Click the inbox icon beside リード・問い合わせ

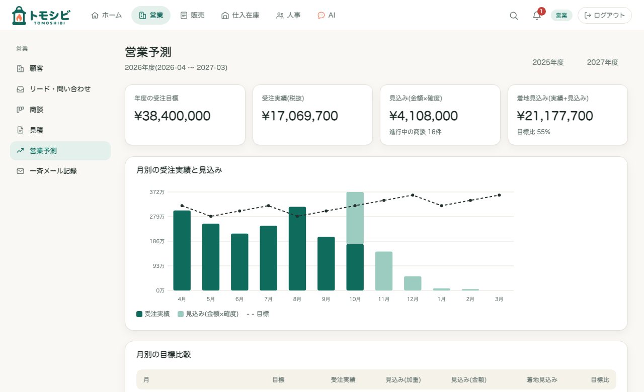pos(20,89)
